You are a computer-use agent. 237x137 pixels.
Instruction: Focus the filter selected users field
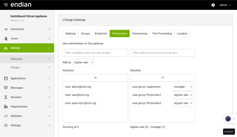[163, 53]
